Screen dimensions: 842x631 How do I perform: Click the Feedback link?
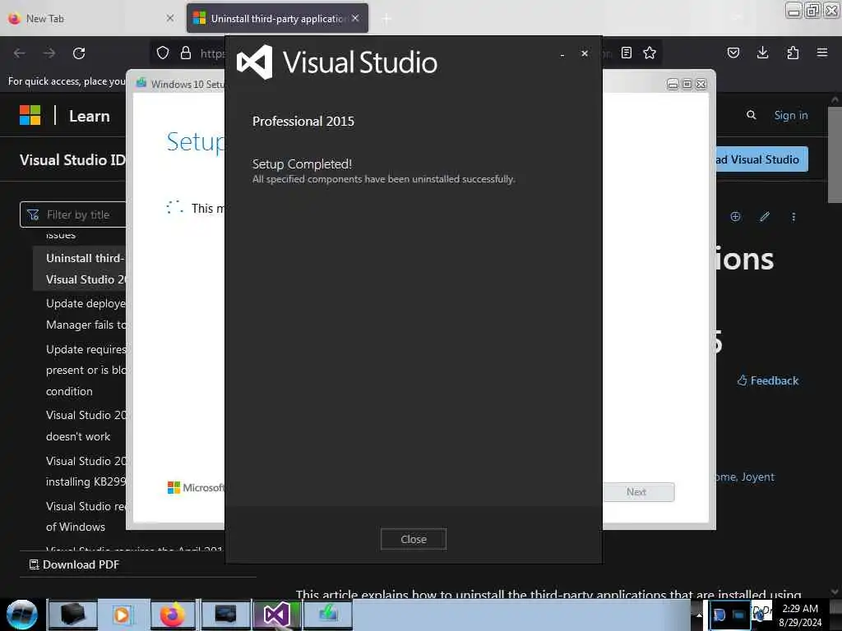(x=768, y=380)
